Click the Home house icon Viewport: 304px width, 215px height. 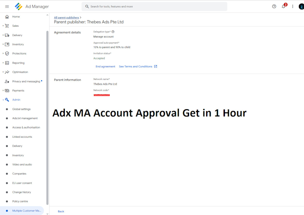coord(7,17)
